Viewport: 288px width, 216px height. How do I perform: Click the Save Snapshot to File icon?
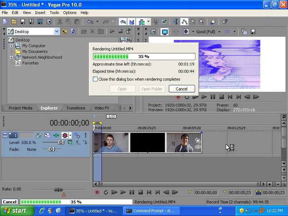coord(253,32)
